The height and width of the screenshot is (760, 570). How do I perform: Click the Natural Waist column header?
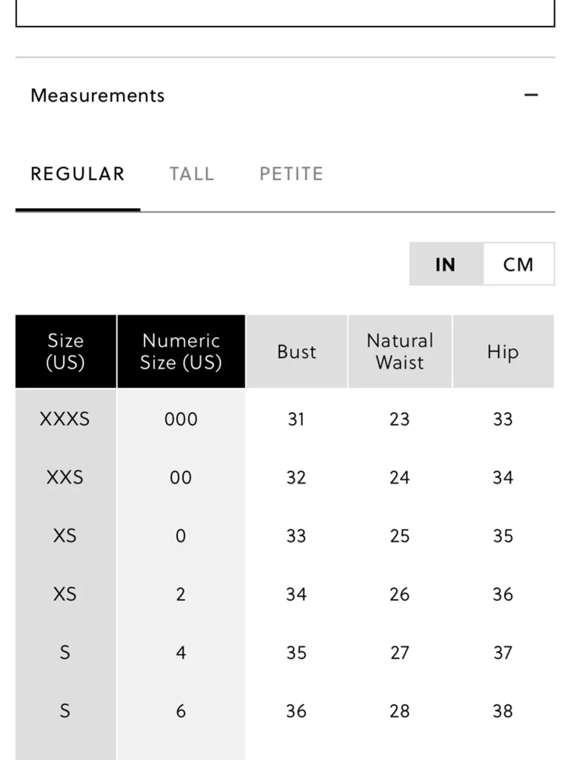pyautogui.click(x=400, y=351)
